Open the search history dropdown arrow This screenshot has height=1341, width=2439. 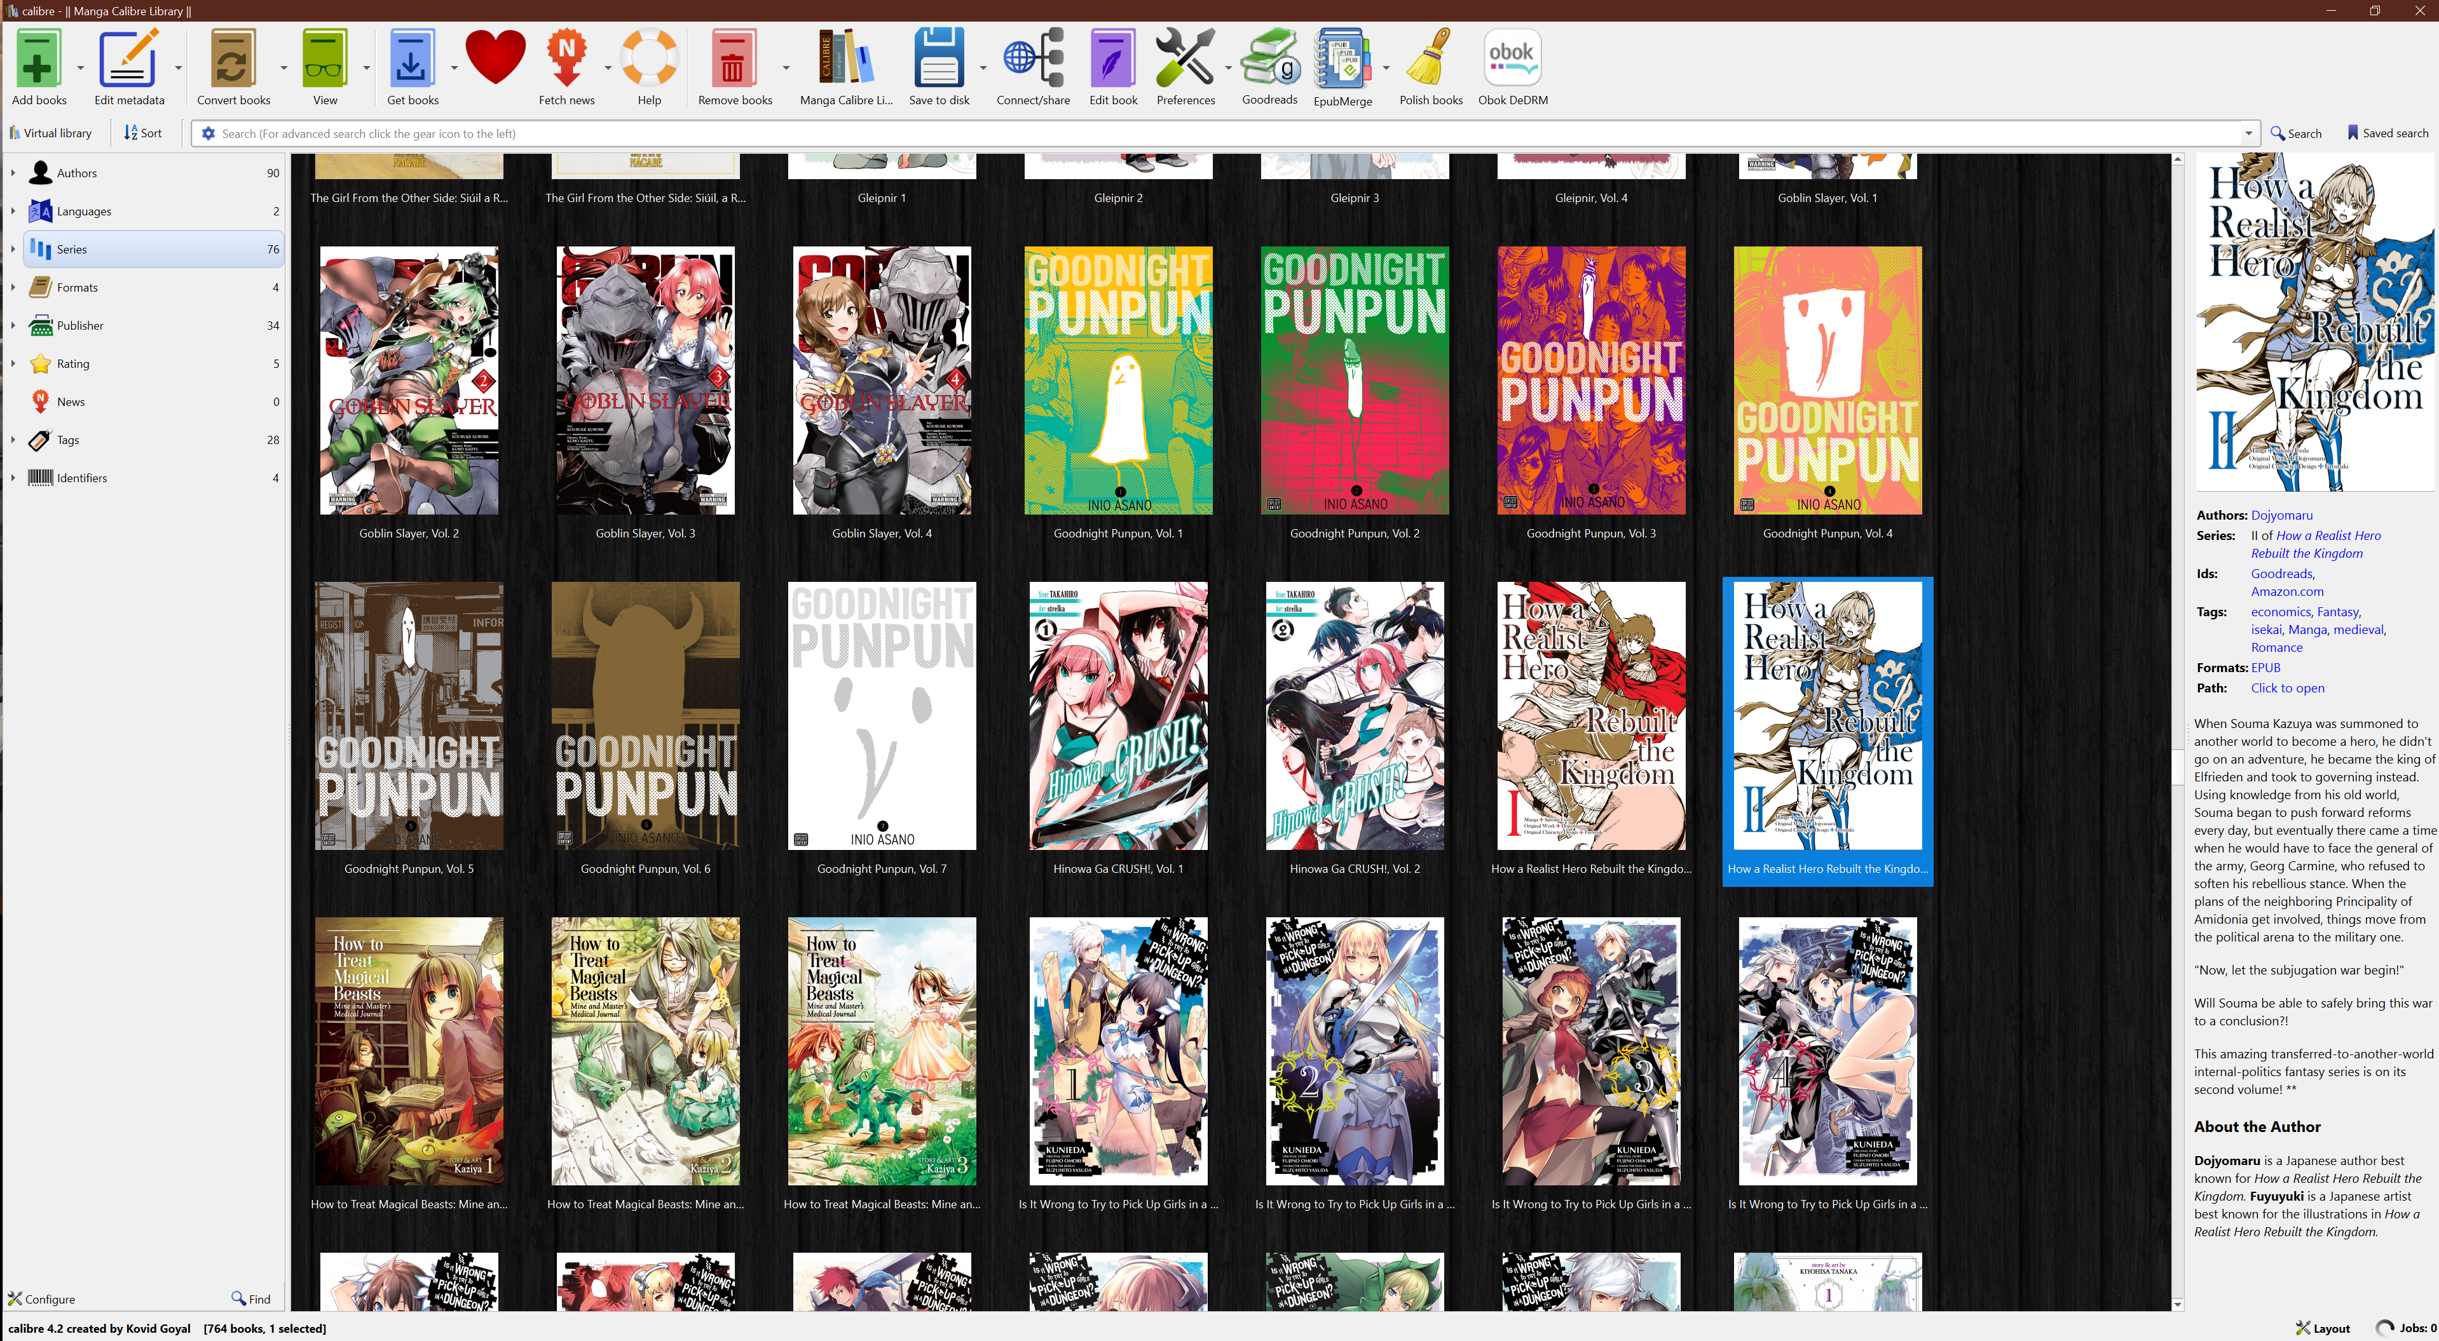tap(2248, 133)
